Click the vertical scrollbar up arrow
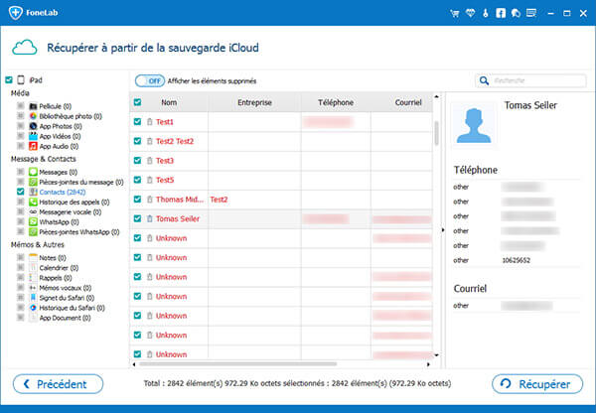The width and height of the screenshot is (596, 413). [437, 97]
